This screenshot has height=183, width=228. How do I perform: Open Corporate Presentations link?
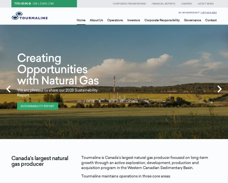(129, 4)
